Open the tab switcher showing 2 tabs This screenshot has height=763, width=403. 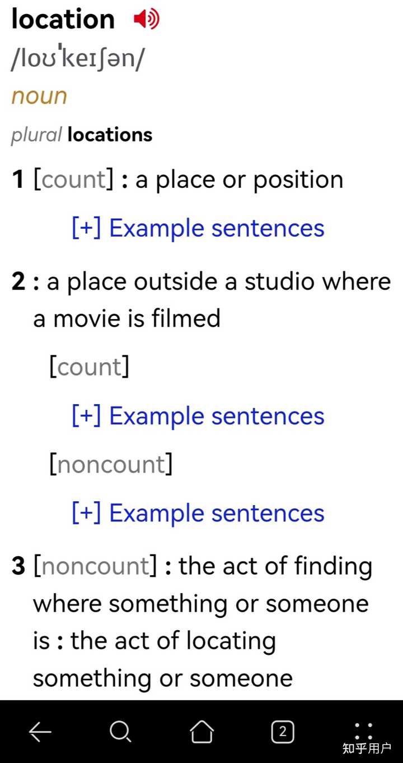(x=283, y=731)
